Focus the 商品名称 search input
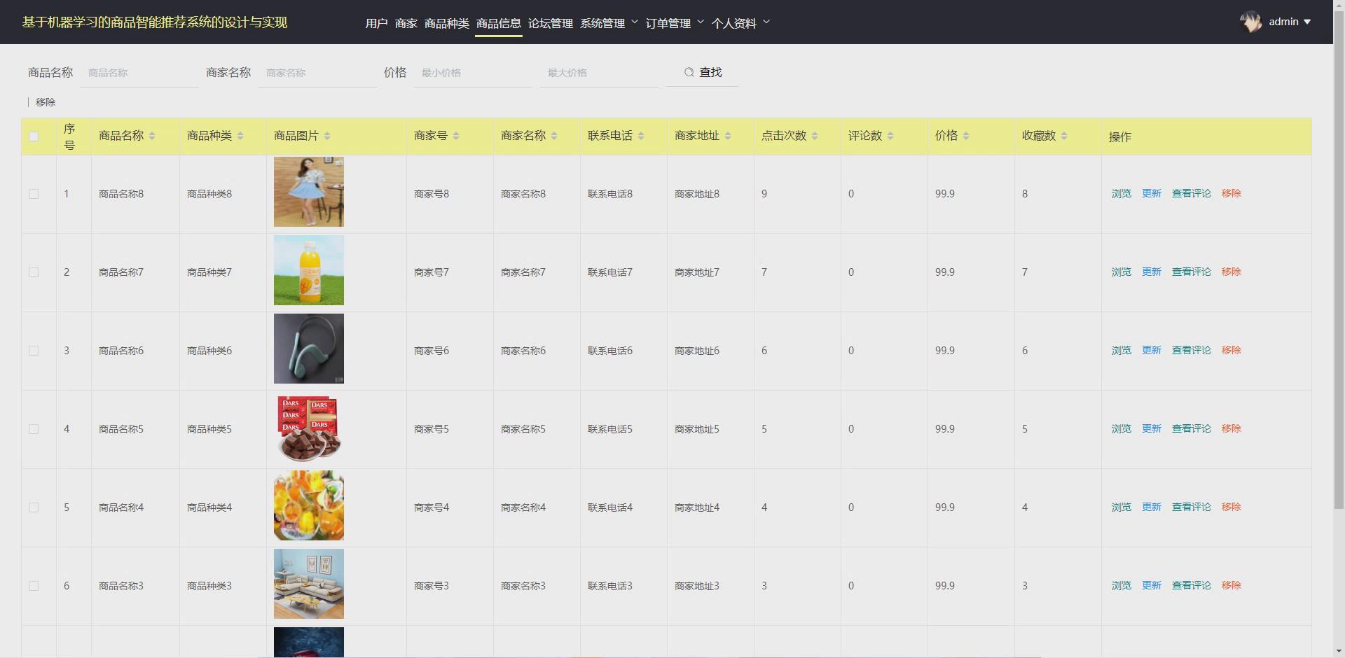Image resolution: width=1345 pixels, height=658 pixels. 139,73
